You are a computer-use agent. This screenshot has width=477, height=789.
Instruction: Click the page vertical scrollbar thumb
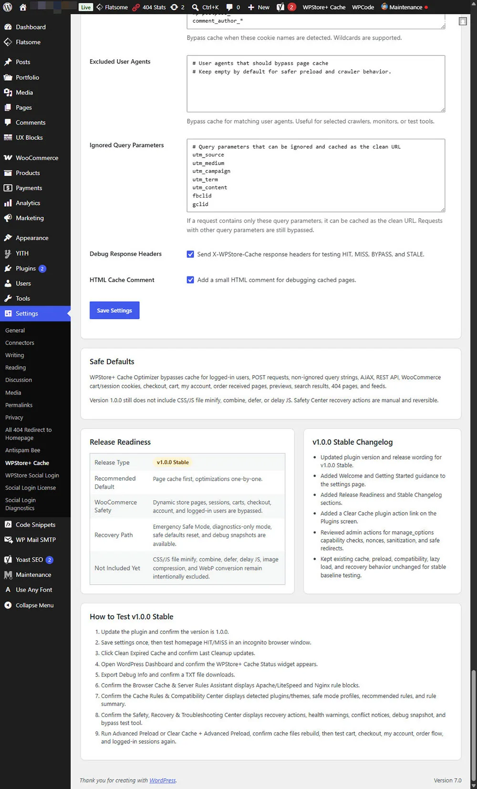tap(473, 726)
